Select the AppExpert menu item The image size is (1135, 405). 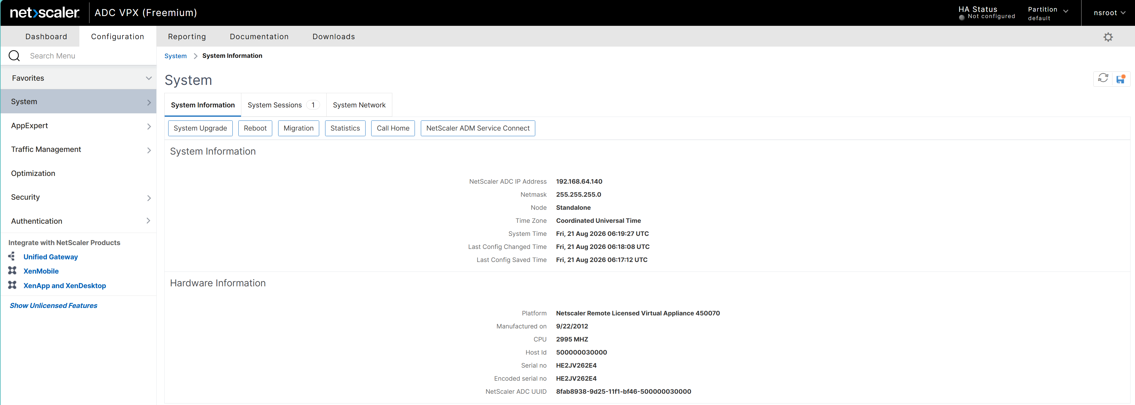(x=78, y=126)
